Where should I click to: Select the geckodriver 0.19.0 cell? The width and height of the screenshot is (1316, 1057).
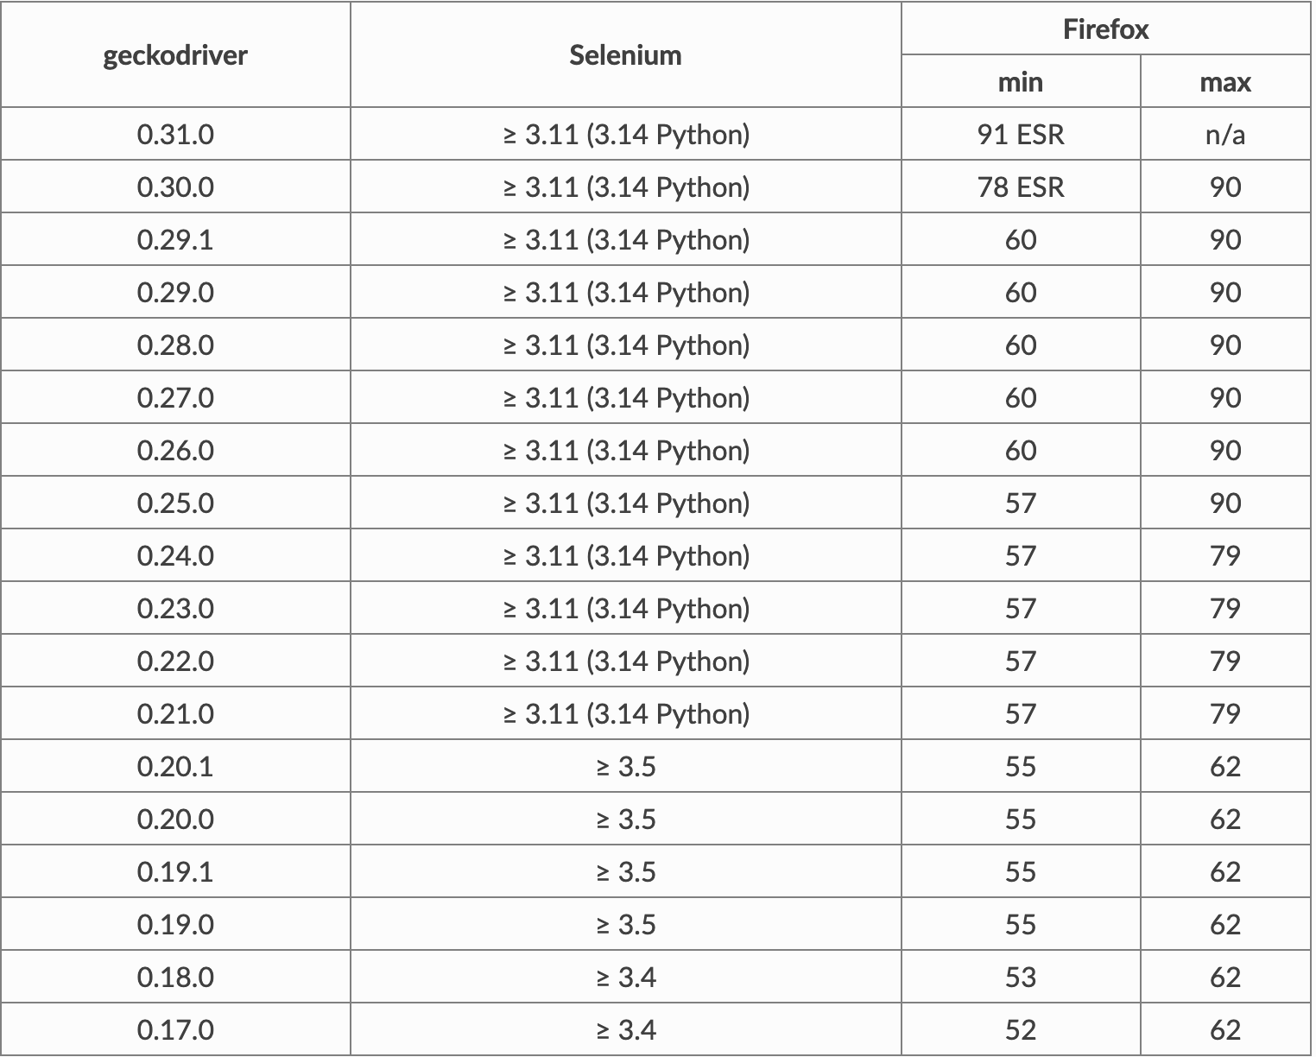(x=175, y=925)
